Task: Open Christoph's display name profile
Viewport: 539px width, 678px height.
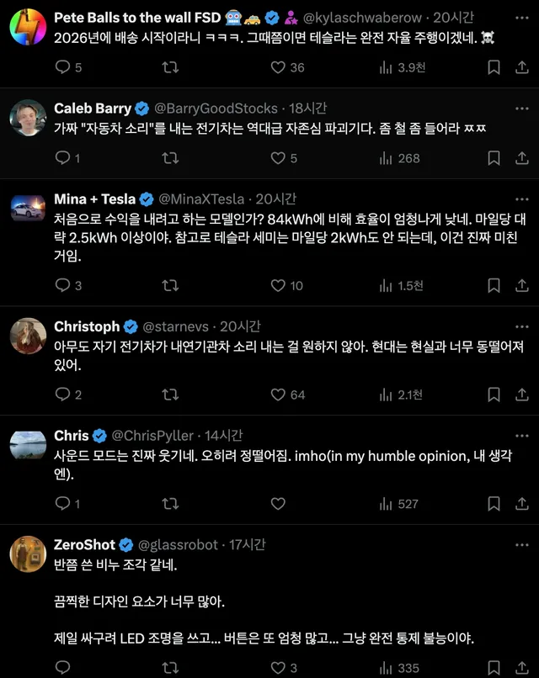Action: (x=87, y=326)
